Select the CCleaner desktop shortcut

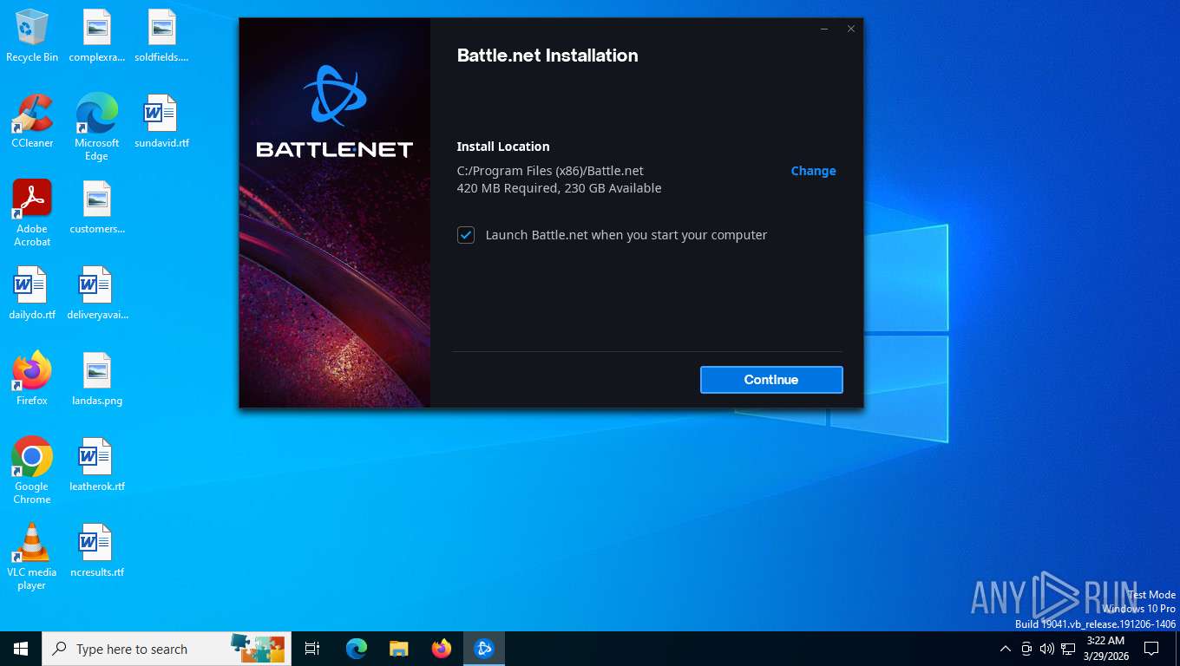[32, 121]
